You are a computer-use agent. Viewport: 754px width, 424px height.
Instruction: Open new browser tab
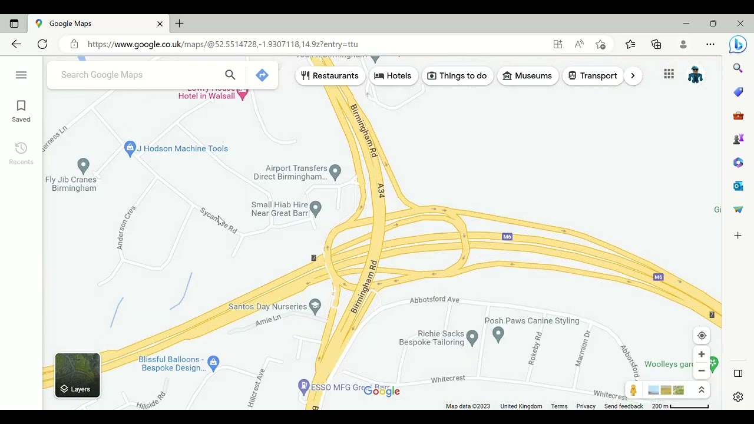tap(180, 24)
